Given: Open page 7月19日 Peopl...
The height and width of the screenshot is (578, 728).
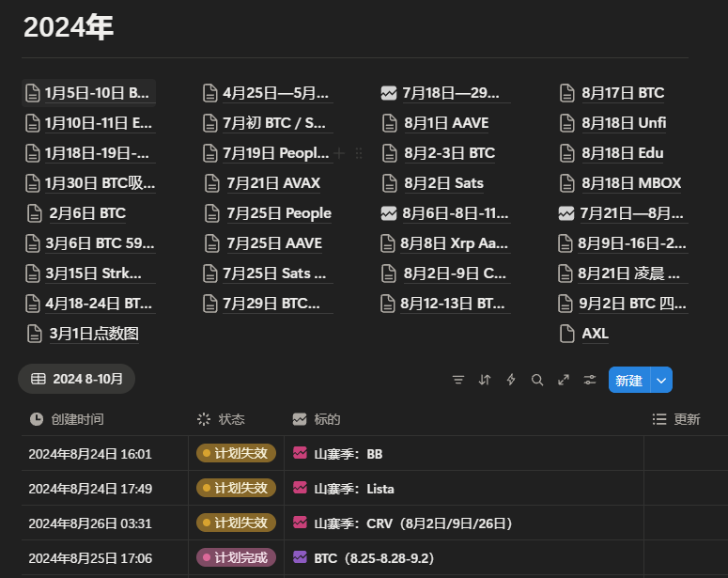Looking at the screenshot, I should click(276, 153).
